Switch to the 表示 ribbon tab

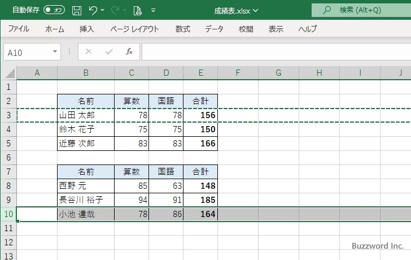tap(276, 29)
